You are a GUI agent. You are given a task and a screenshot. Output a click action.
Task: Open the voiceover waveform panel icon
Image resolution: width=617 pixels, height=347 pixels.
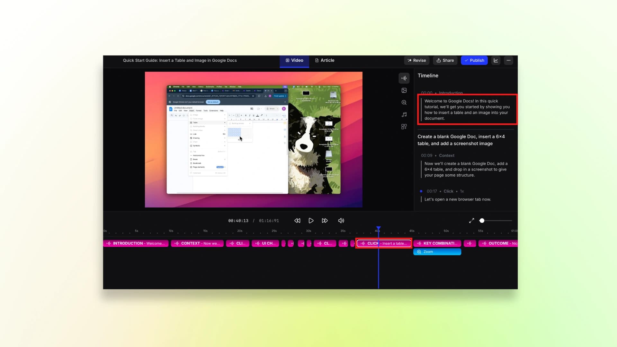pos(404,78)
